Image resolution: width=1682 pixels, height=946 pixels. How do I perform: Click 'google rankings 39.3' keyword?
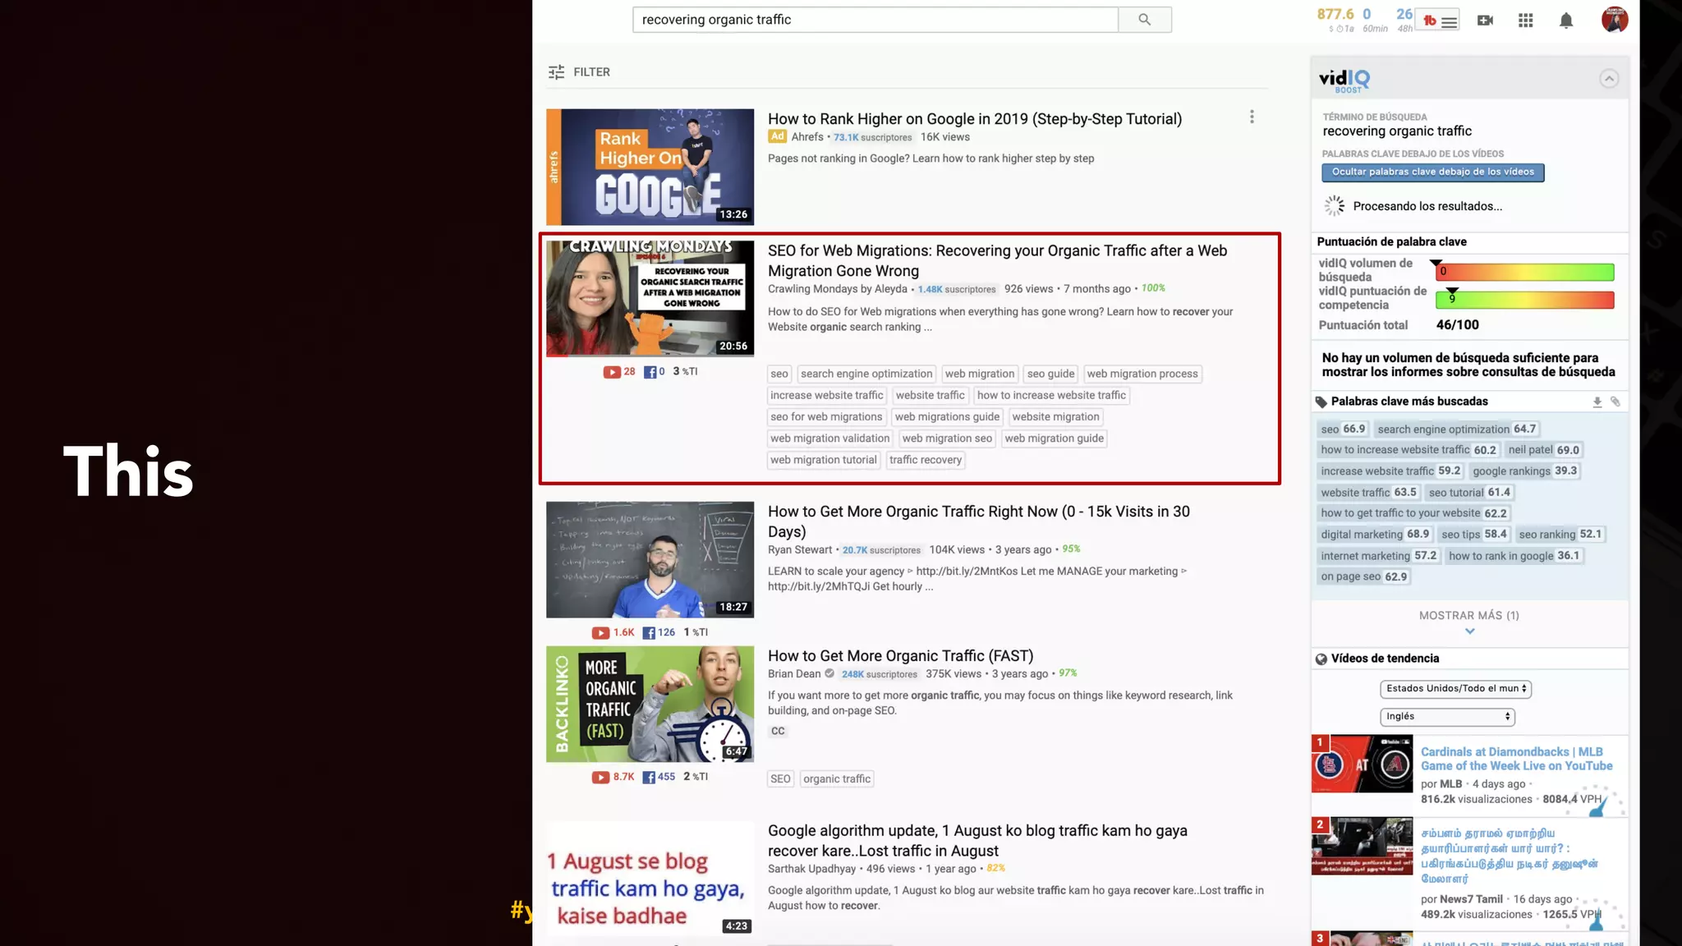click(x=1524, y=471)
